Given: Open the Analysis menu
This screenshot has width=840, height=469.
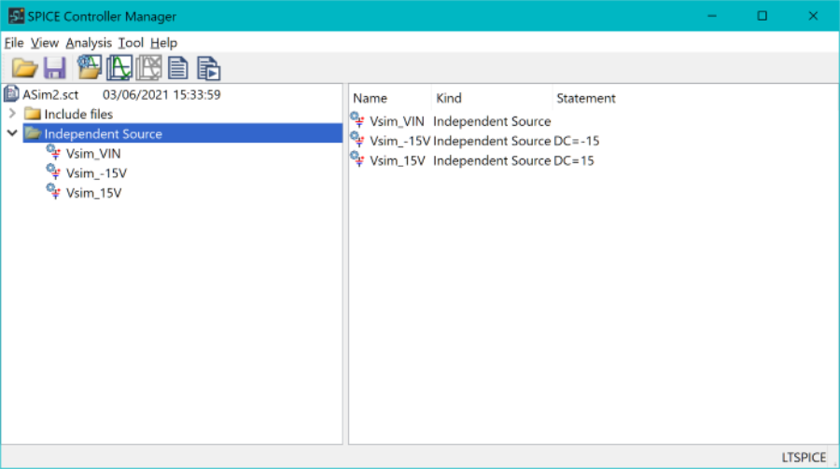Looking at the screenshot, I should coord(89,43).
